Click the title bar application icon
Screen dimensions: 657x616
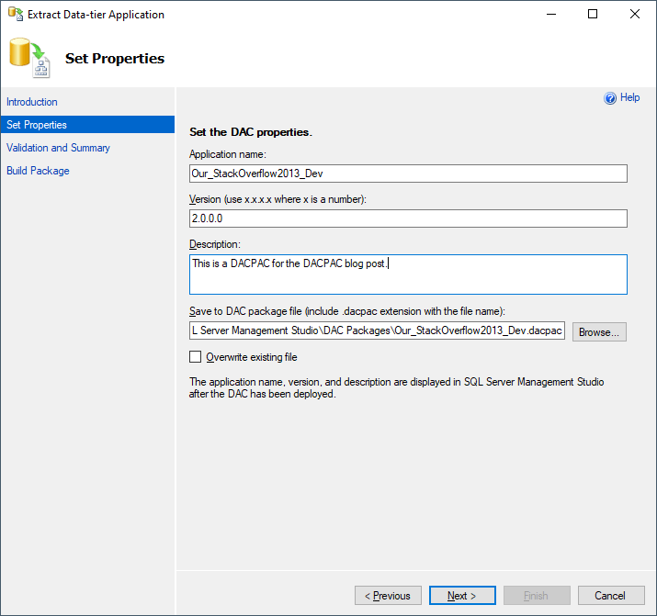(x=14, y=14)
